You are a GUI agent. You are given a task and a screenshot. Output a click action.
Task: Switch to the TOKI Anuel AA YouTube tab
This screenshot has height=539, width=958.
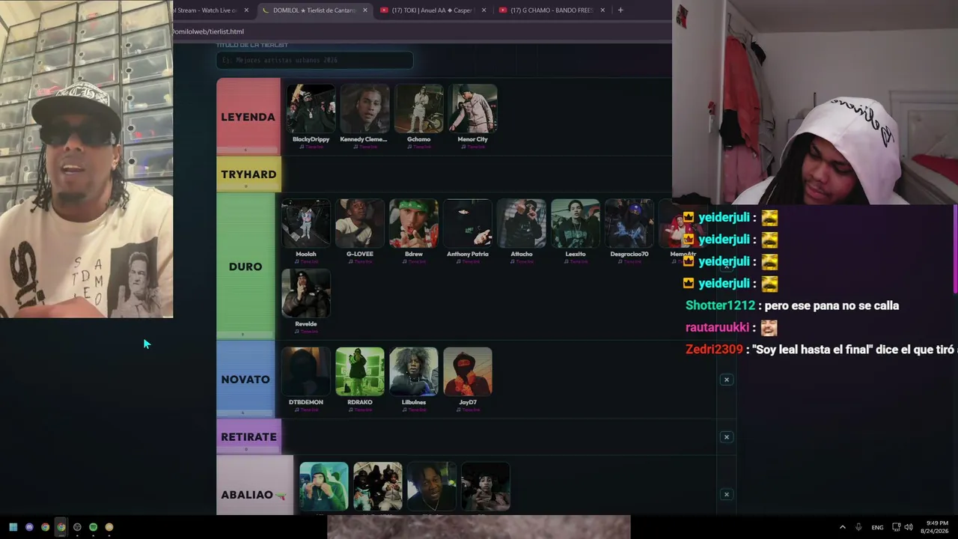click(433, 10)
